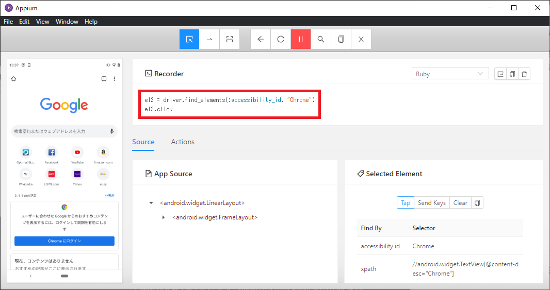Click the Android home pill in screenshot
This screenshot has height=290, width=550.
pos(64,276)
